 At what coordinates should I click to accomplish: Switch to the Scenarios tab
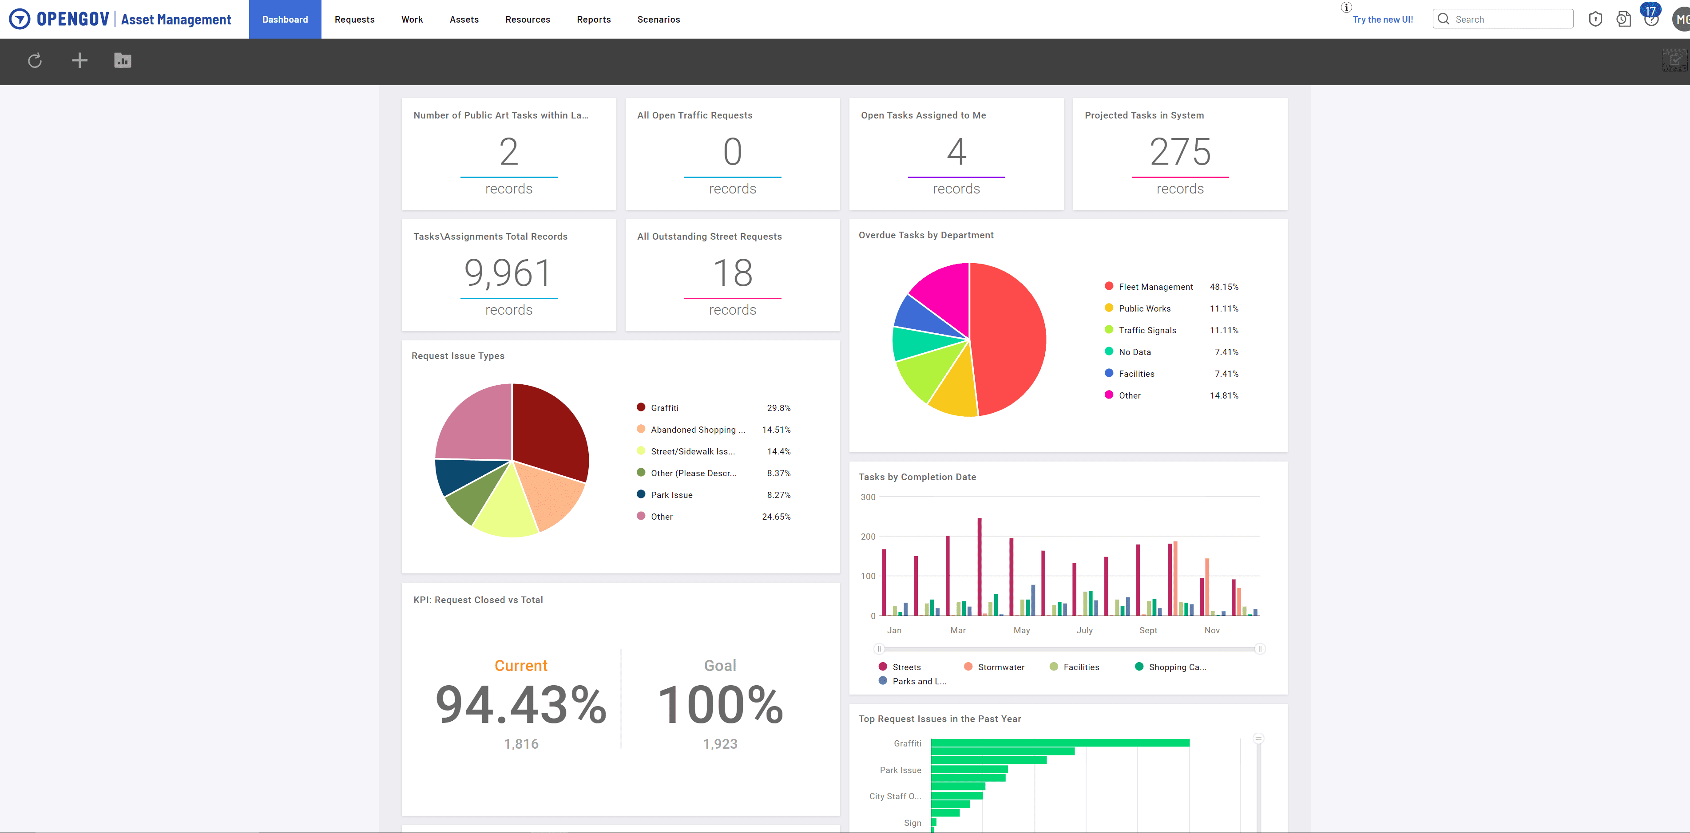click(x=658, y=19)
